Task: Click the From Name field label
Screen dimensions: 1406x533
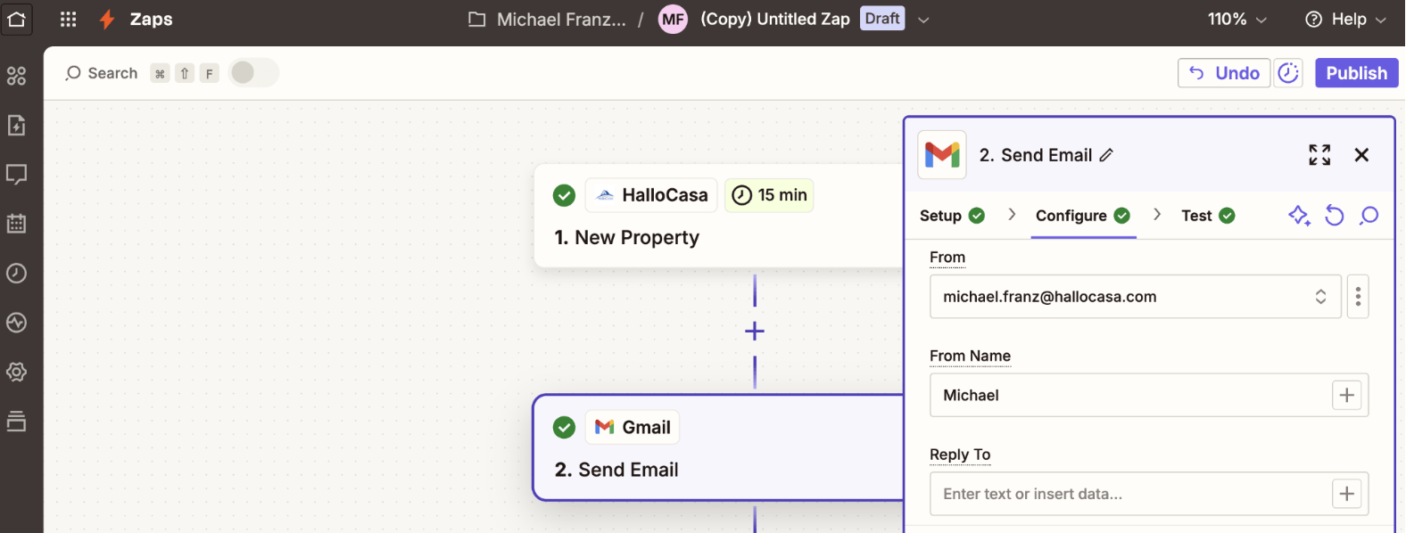Action: (x=970, y=357)
